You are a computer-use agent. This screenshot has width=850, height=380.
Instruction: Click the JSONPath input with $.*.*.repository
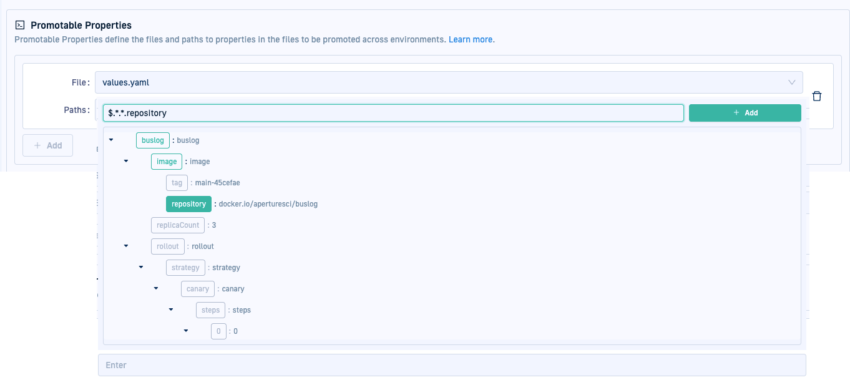click(x=393, y=113)
